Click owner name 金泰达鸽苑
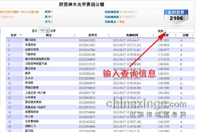 point(32,49)
